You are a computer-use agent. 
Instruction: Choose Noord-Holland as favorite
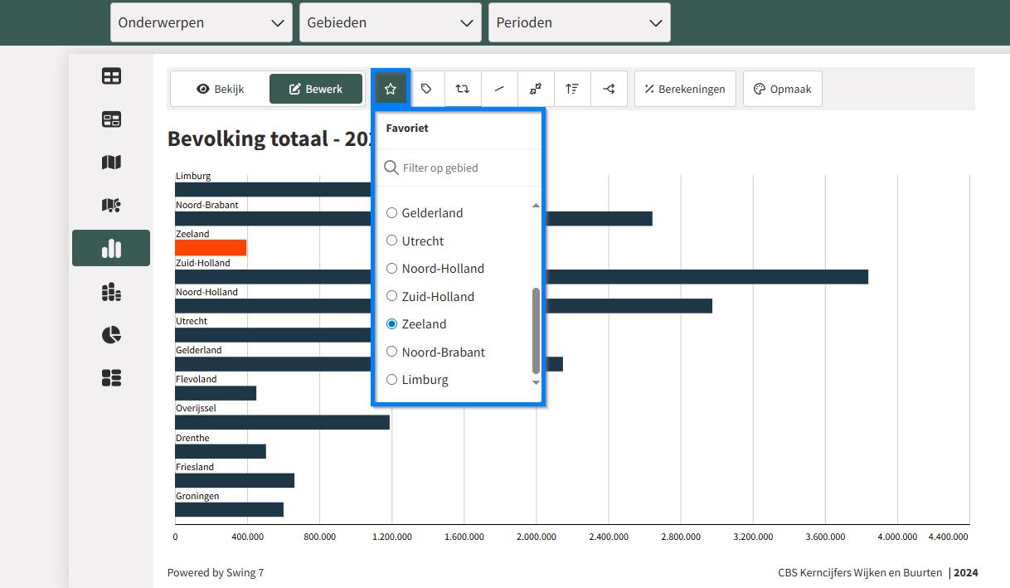click(392, 269)
